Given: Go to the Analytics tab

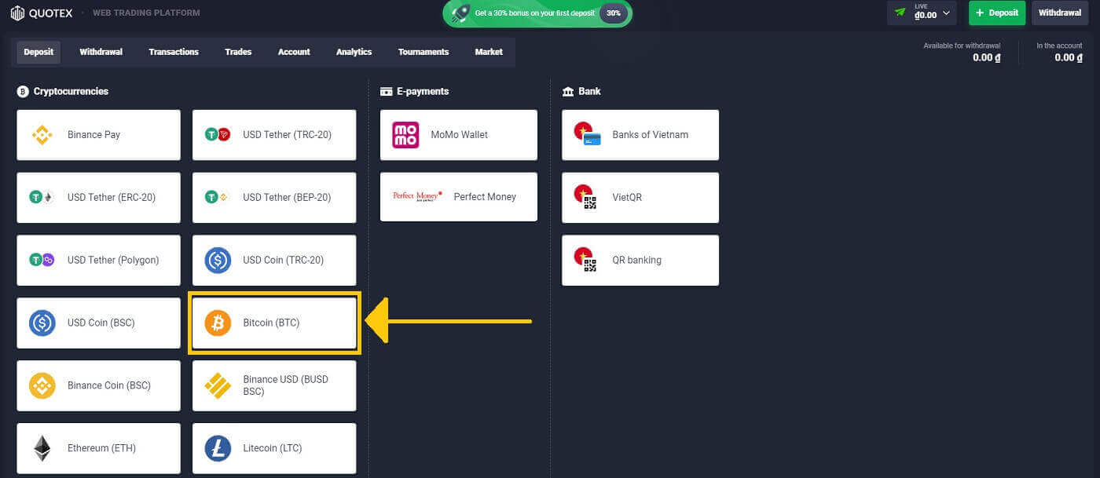Looking at the screenshot, I should tap(354, 52).
